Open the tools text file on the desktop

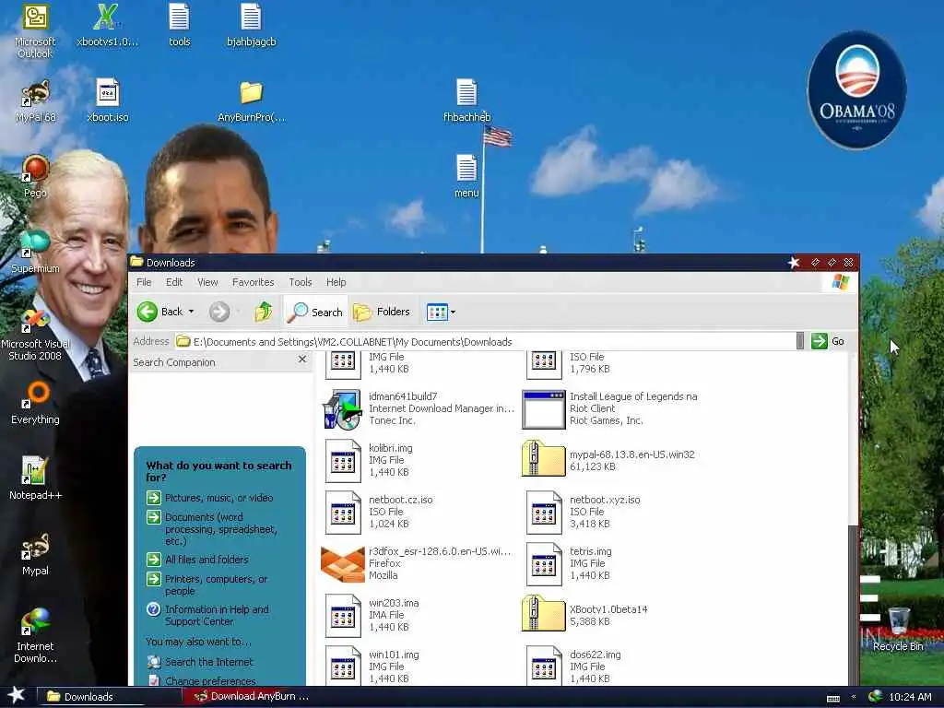pyautogui.click(x=179, y=25)
